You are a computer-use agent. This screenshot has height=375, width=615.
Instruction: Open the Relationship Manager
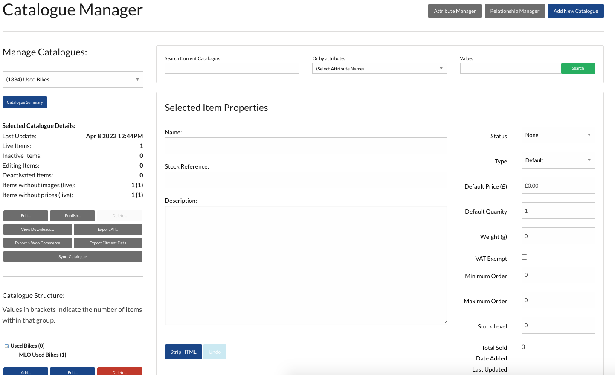pyautogui.click(x=514, y=11)
